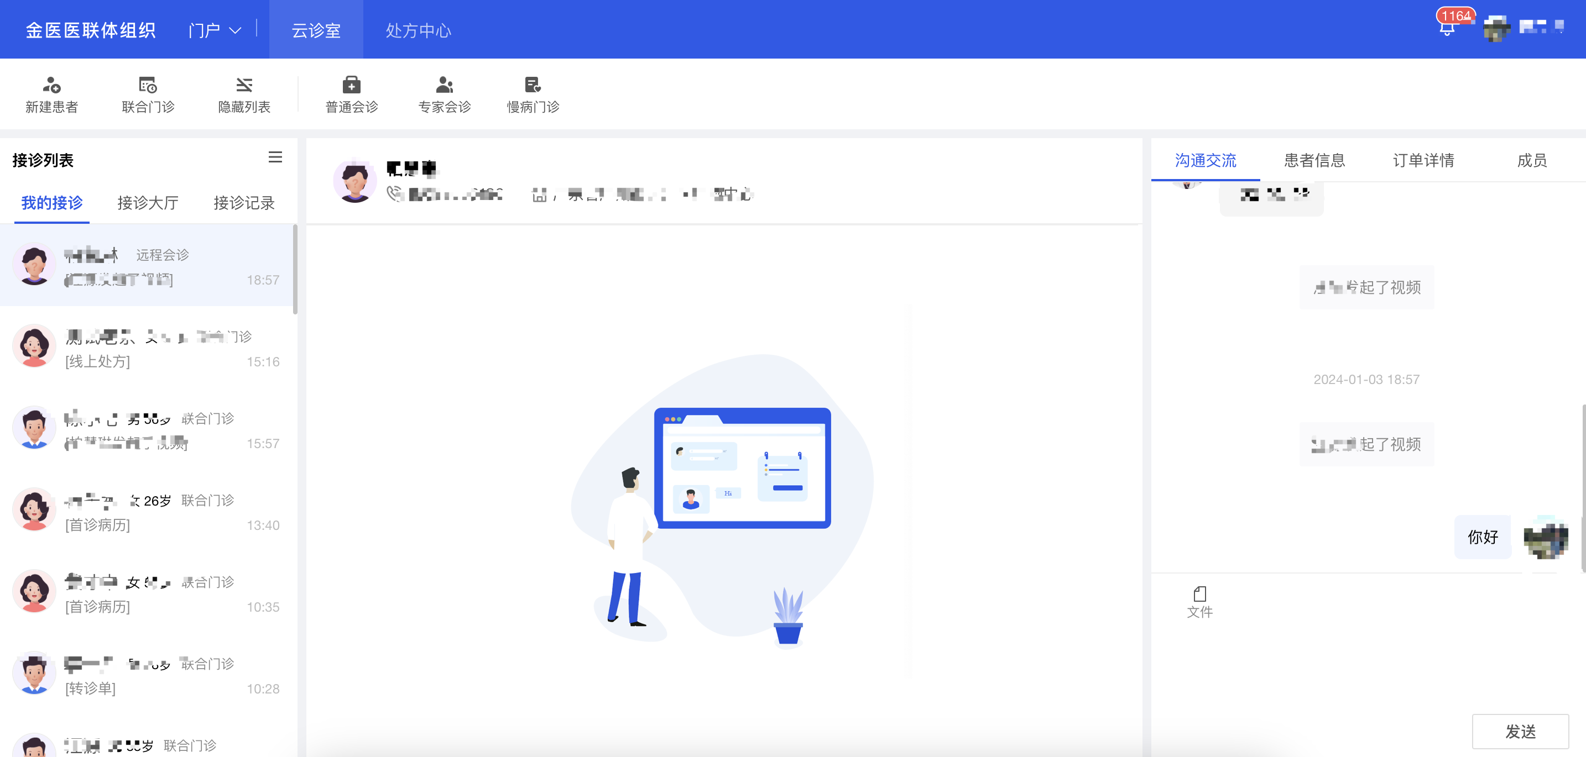The width and height of the screenshot is (1586, 757).
Task: Click the 1164 notification badge
Action: click(x=1455, y=15)
